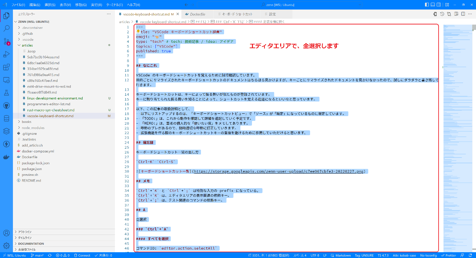
Task: Click the timeline history icon in editor toolbar
Action: [x=442, y=14]
